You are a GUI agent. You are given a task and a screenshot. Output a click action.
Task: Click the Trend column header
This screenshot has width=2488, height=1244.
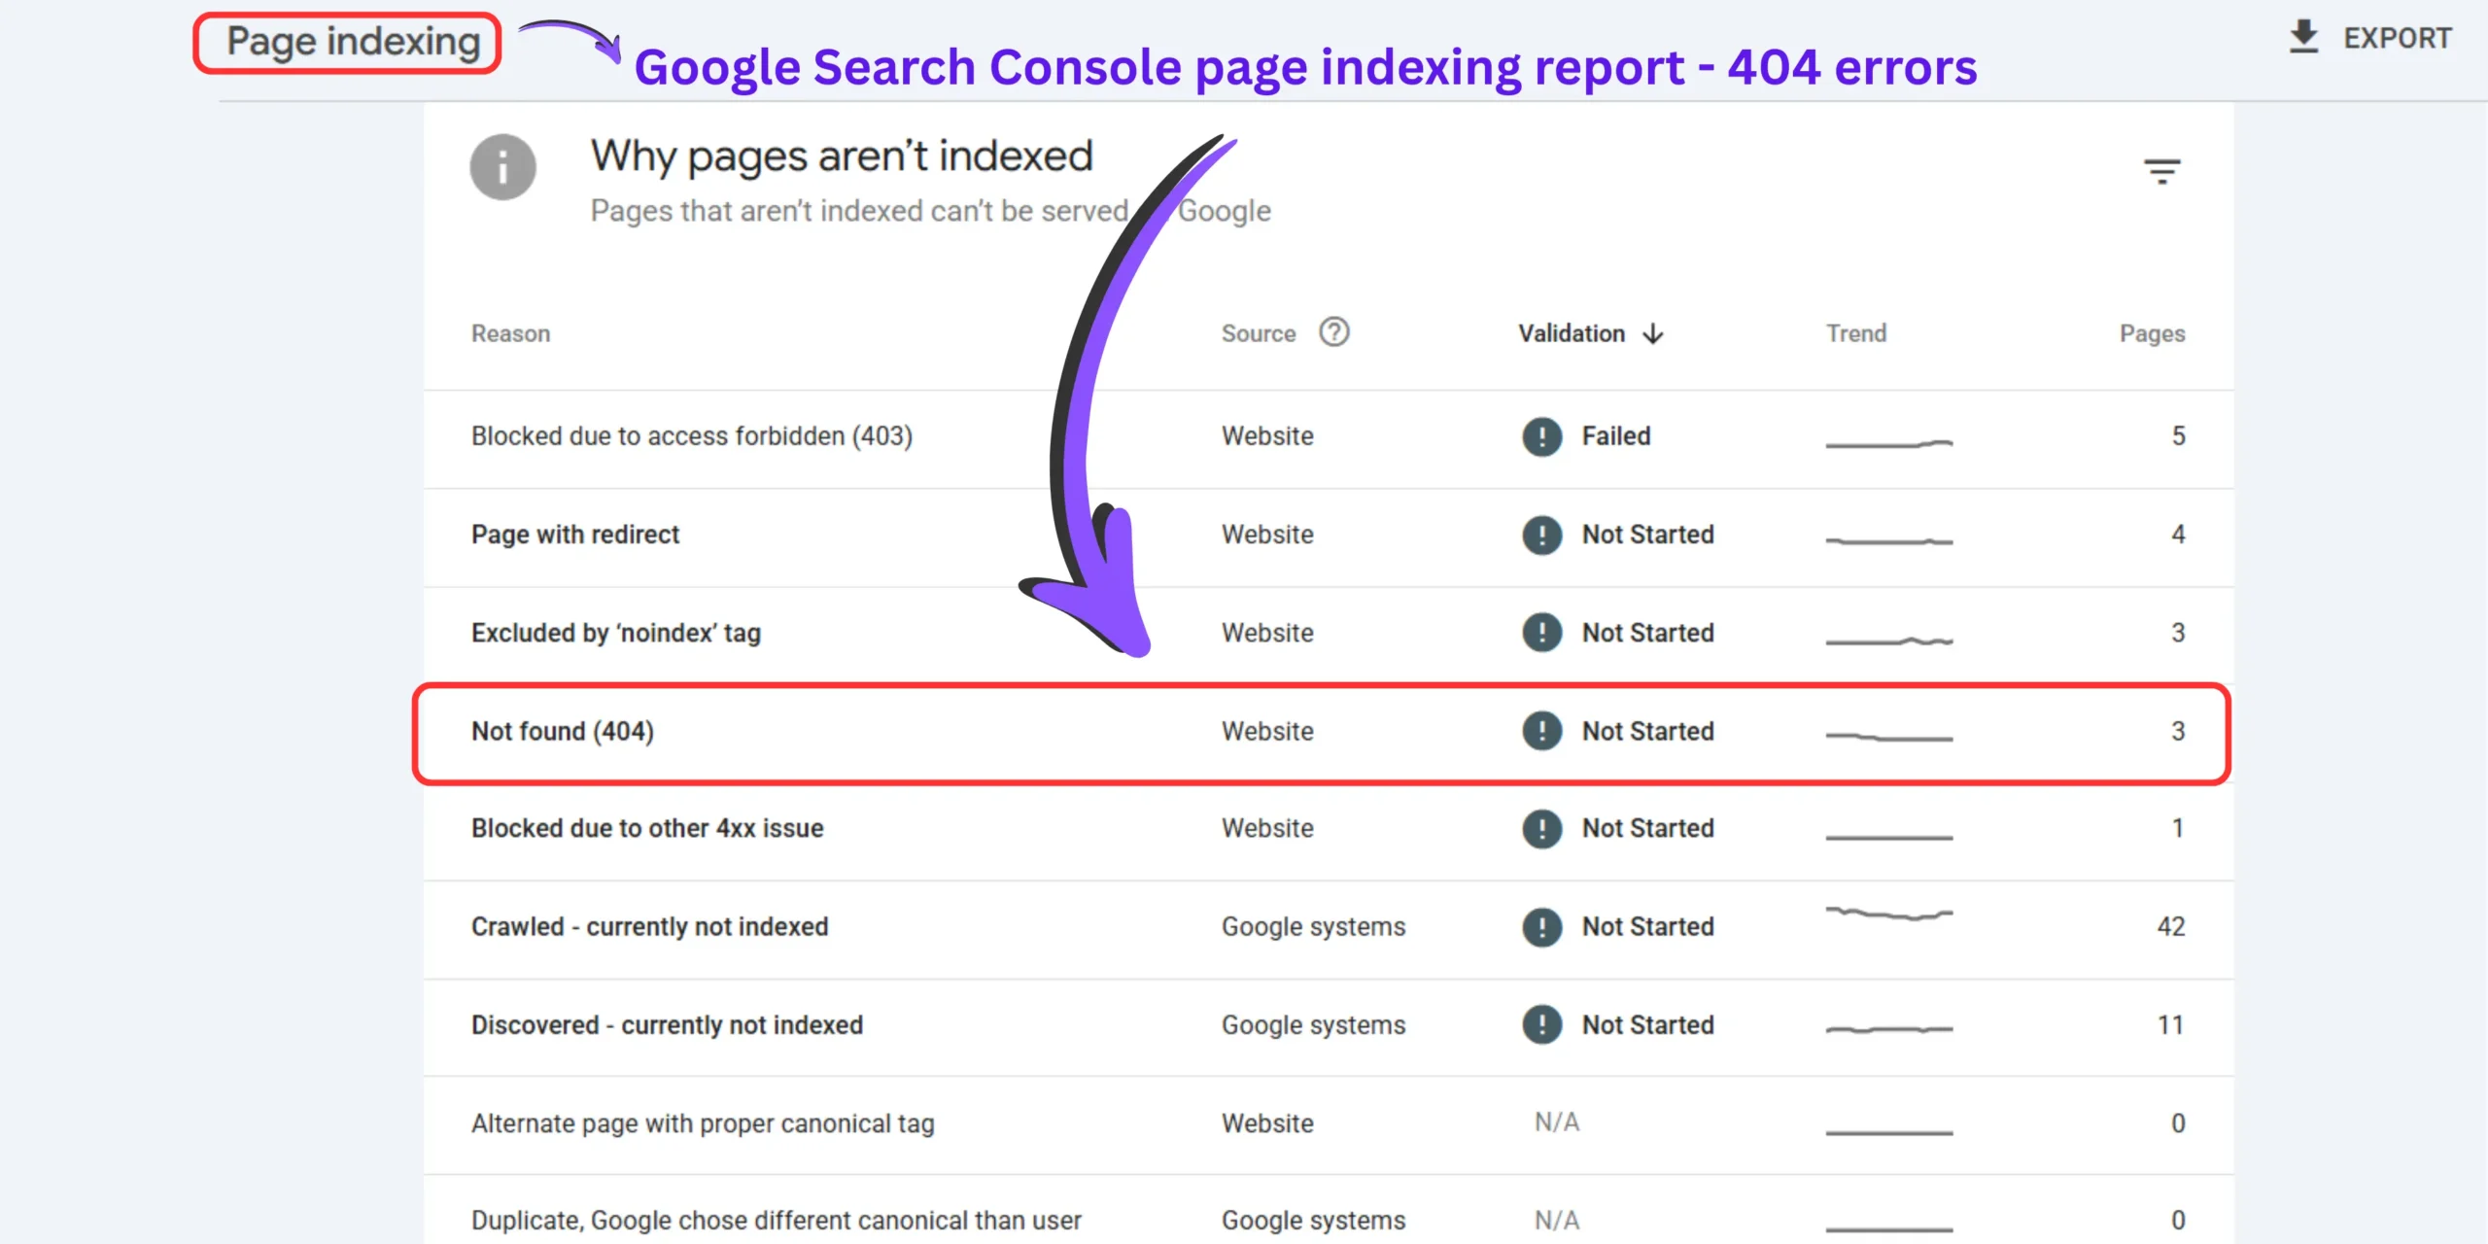[1856, 333]
